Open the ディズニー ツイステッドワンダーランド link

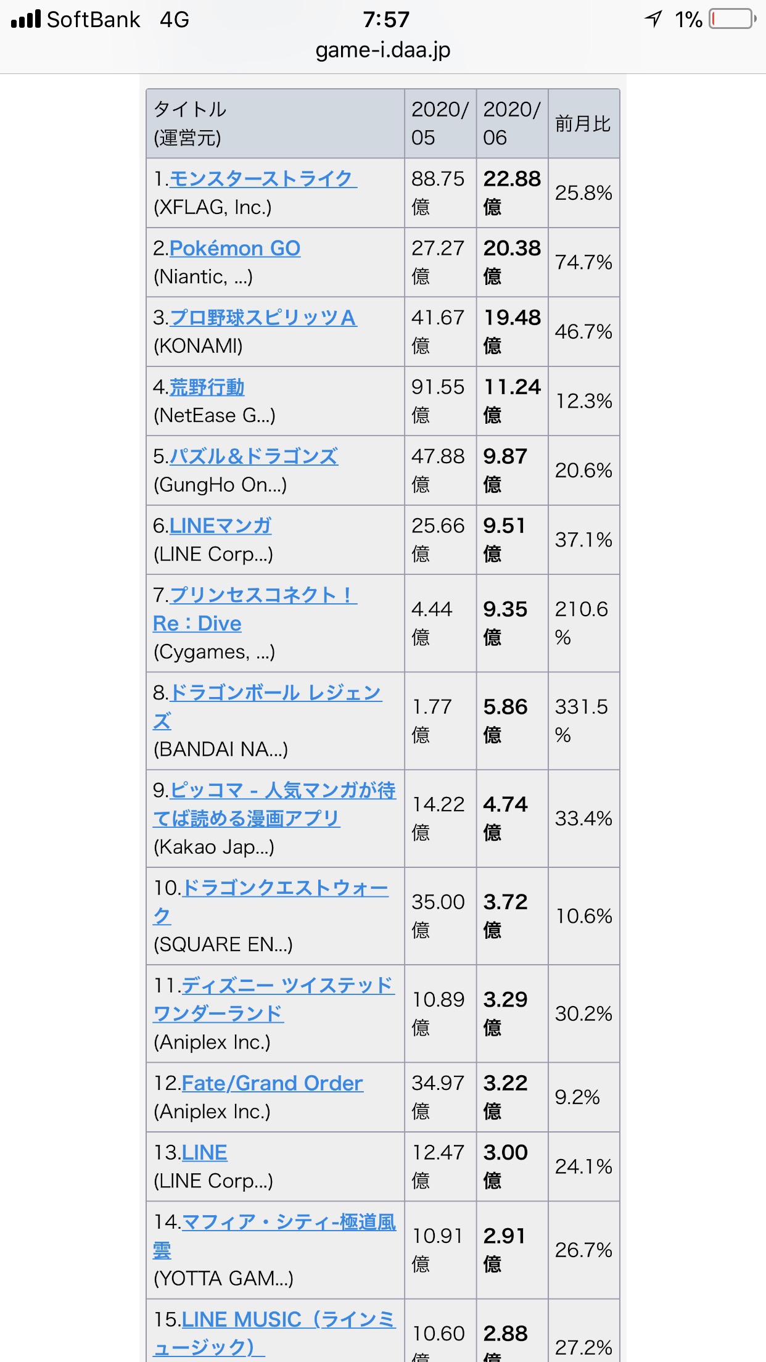coord(274,999)
